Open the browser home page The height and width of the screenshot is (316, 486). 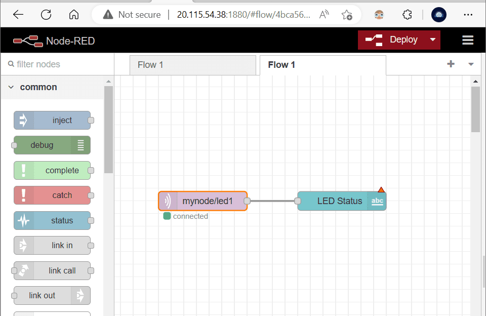74,15
